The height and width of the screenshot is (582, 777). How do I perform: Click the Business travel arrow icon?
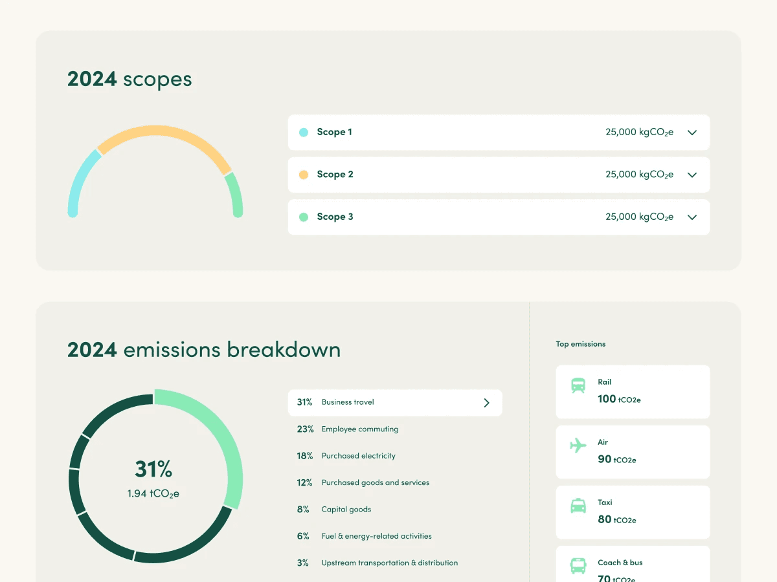point(486,402)
